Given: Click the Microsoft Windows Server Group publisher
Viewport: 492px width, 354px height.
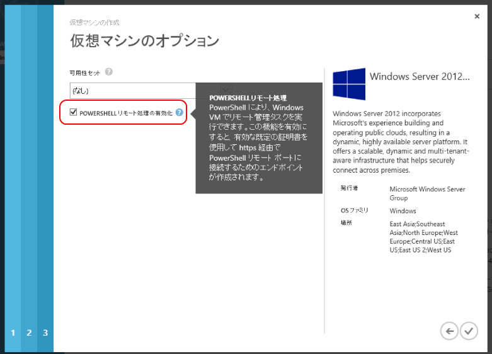Looking at the screenshot, I should click(427, 193).
